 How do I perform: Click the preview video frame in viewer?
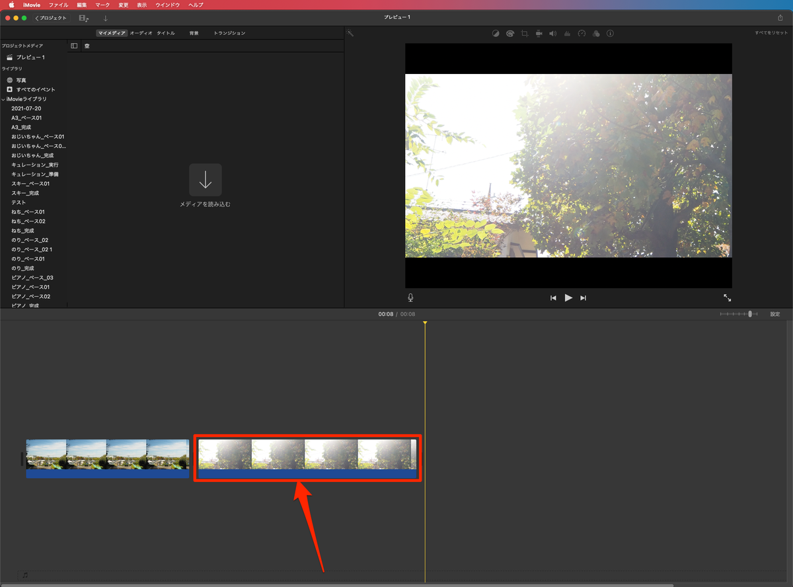pos(568,165)
